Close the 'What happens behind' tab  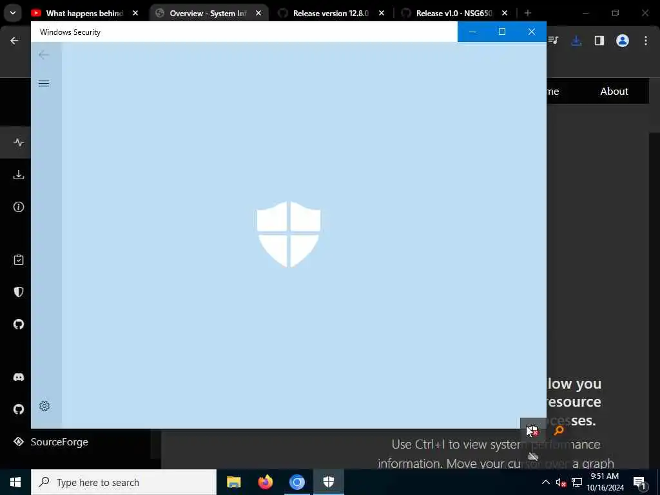tap(135, 13)
